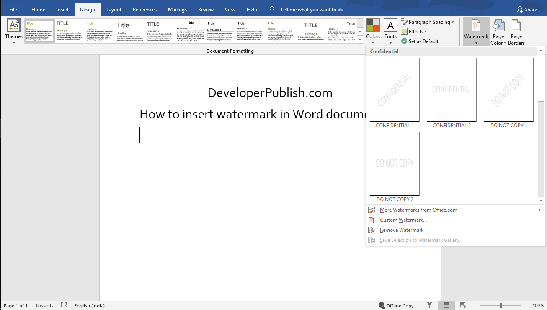
Task: Switch to Read Mode view
Action: pyautogui.click(x=429, y=305)
